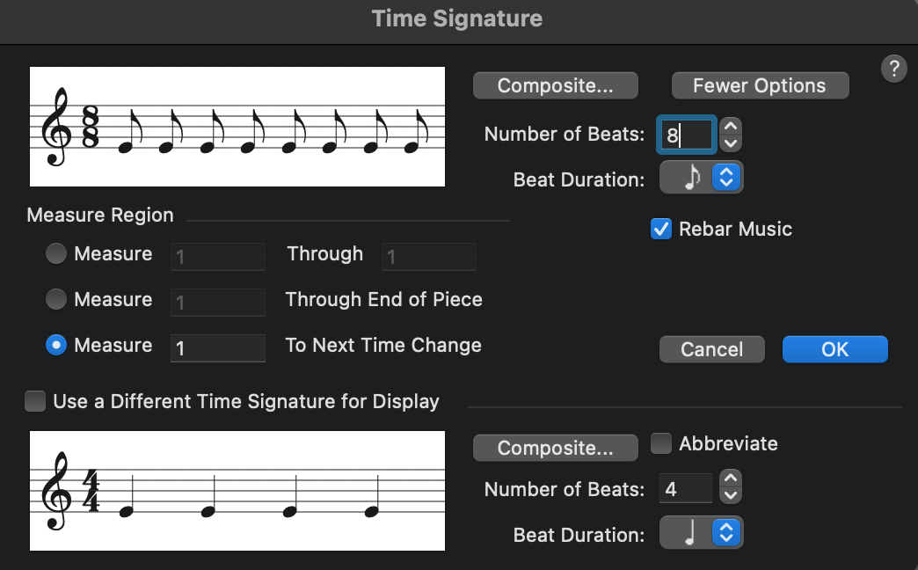Open the display Beat Duration dropdown
The width and height of the screenshot is (918, 570).
click(701, 532)
